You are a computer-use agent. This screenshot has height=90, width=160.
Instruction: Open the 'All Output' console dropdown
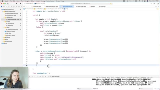95,89
